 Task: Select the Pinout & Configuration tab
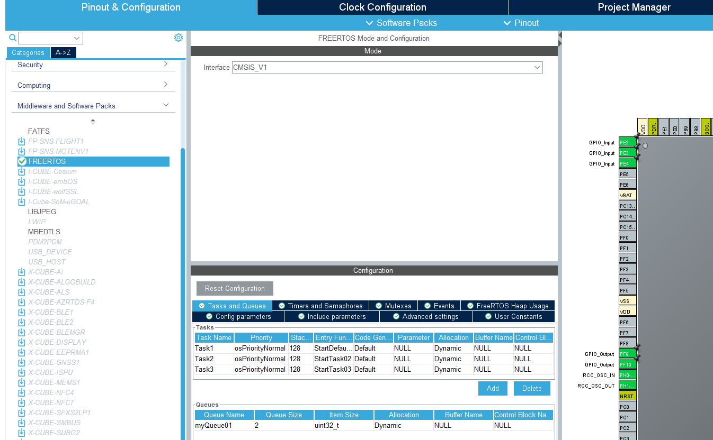pyautogui.click(x=131, y=7)
